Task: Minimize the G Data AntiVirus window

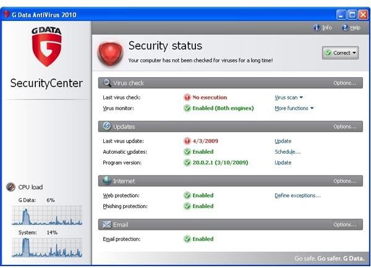Action: point(341,15)
